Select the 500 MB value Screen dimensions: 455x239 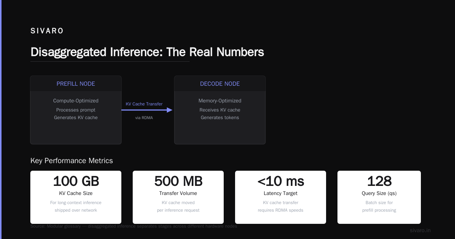178,181
